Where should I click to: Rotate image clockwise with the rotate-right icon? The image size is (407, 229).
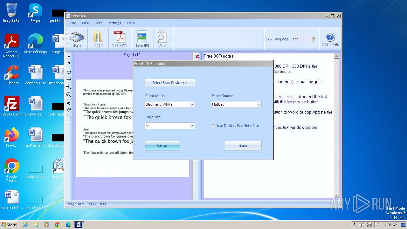(69, 110)
